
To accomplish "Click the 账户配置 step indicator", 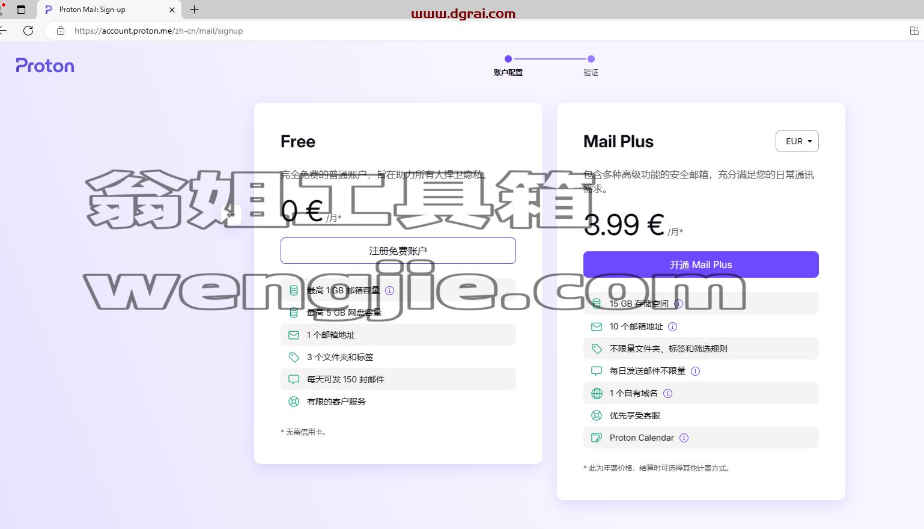I will pos(508,66).
